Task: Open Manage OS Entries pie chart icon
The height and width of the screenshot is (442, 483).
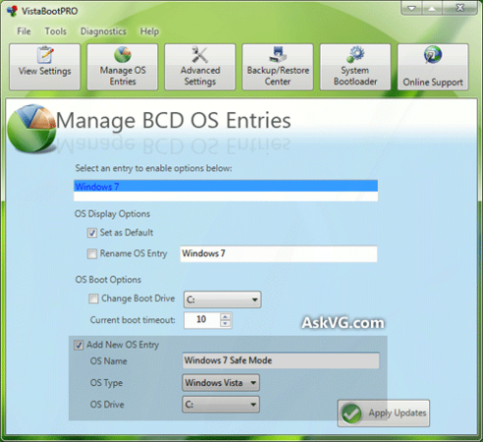Action: tap(123, 54)
